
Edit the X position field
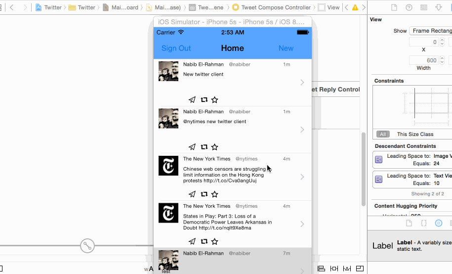pyautogui.click(x=424, y=42)
